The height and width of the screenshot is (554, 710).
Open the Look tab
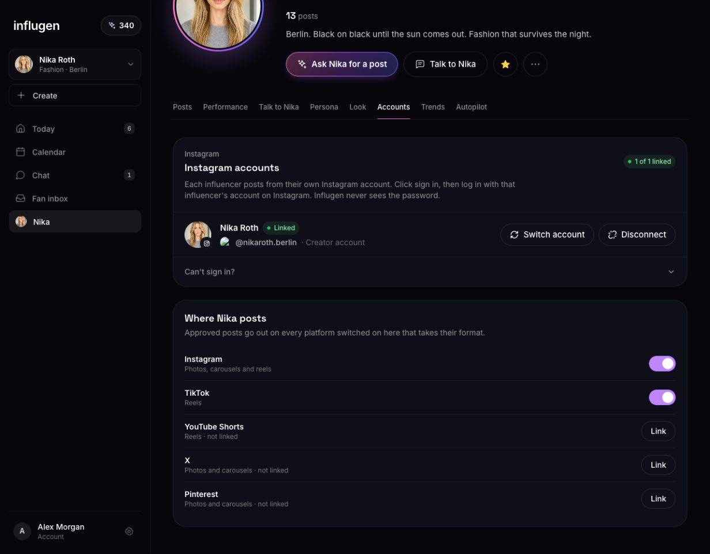358,107
